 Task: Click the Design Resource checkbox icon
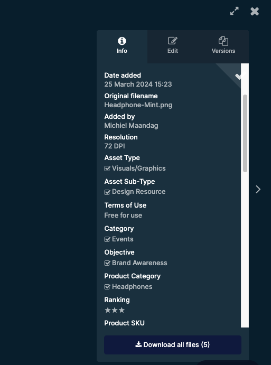tap(107, 192)
